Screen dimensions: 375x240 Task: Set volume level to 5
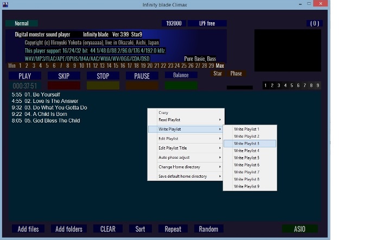tap(47, 66)
